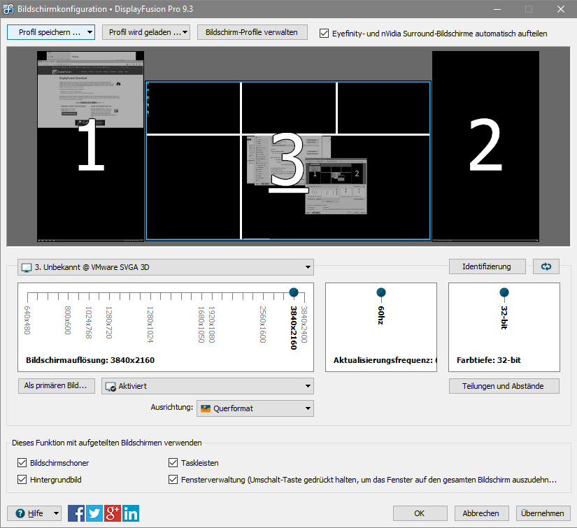The width and height of the screenshot is (577, 528).
Task: Uncheck the Bildschirmschoner checkbox
Action: click(22, 463)
